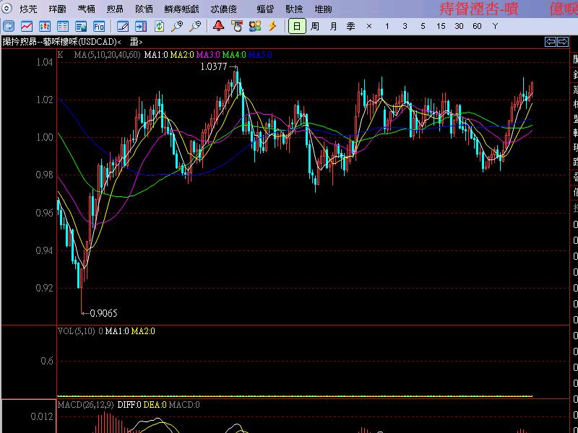578x433 pixels.
Task: Expand the double-arrow dropdown at menu bar left
Action: tap(7, 8)
